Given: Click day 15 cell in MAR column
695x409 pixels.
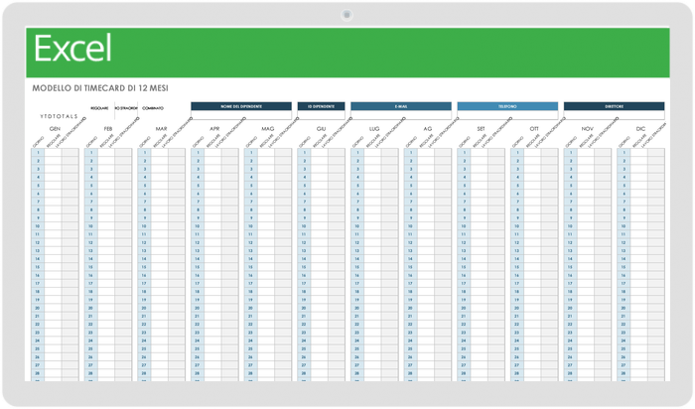Looking at the screenshot, I should click(x=144, y=267).
